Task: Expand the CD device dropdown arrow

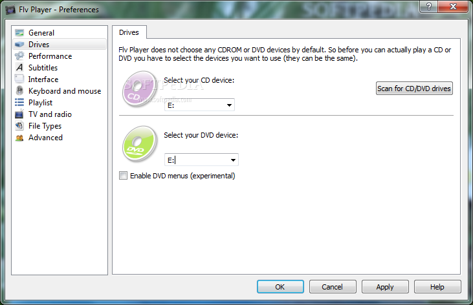Action: (229, 105)
